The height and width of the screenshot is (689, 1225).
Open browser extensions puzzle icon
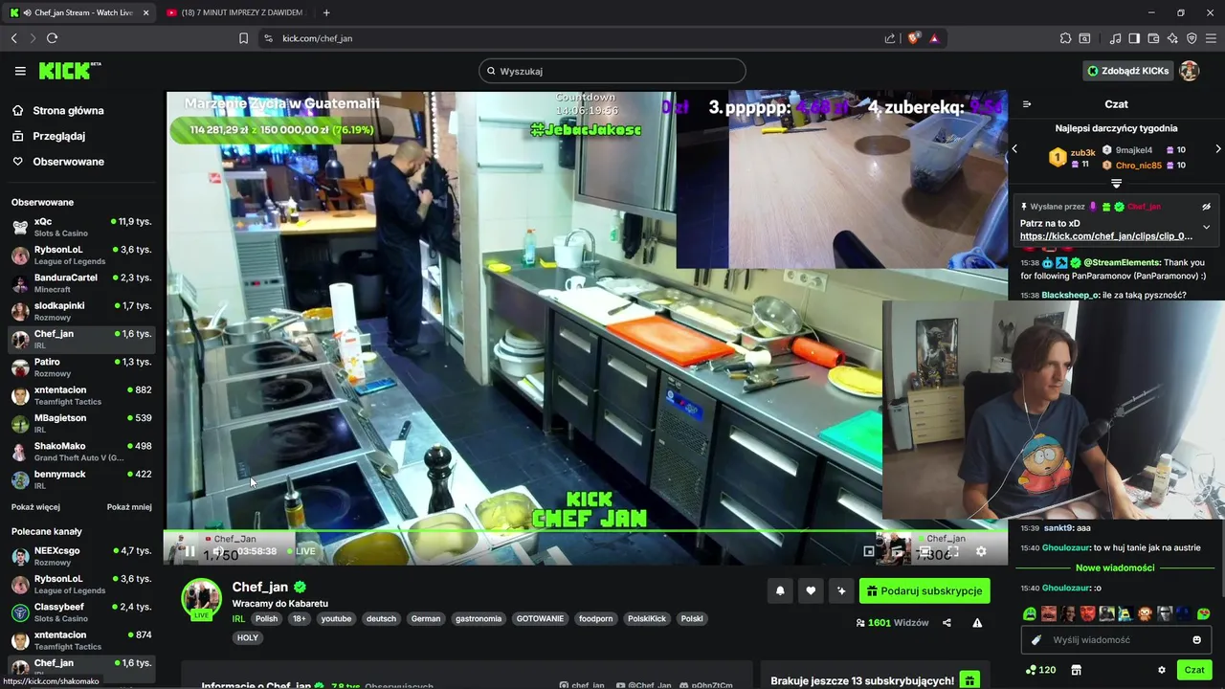click(x=1065, y=38)
